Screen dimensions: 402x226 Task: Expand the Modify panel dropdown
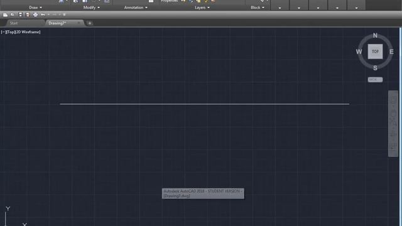[92, 8]
